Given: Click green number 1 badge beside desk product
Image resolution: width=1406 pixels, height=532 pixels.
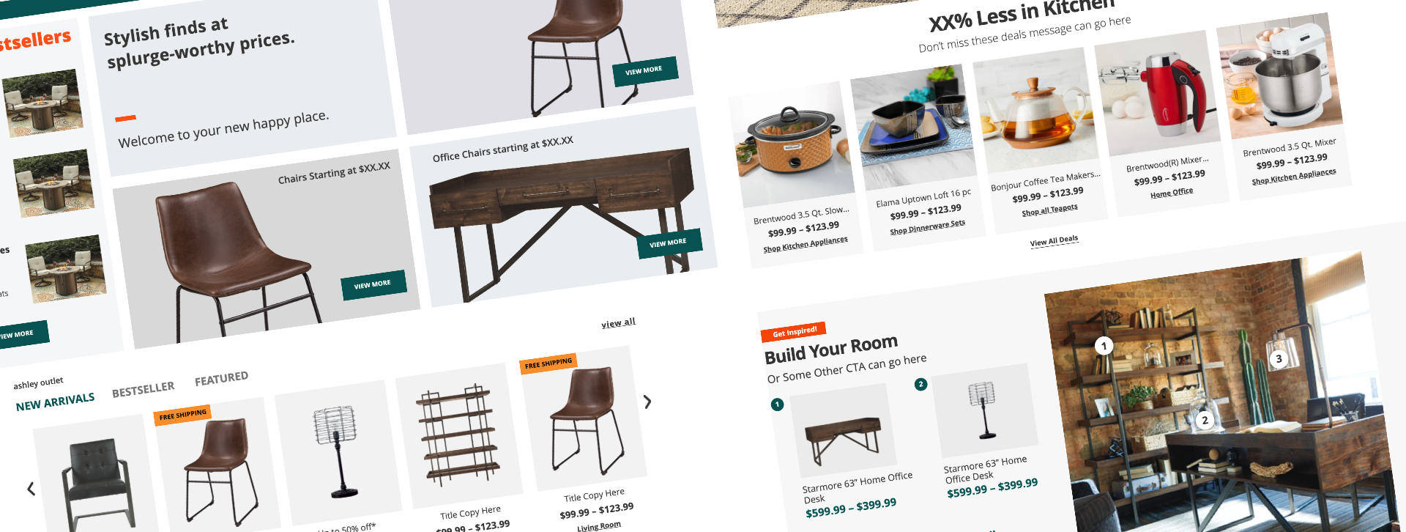Looking at the screenshot, I should [777, 404].
